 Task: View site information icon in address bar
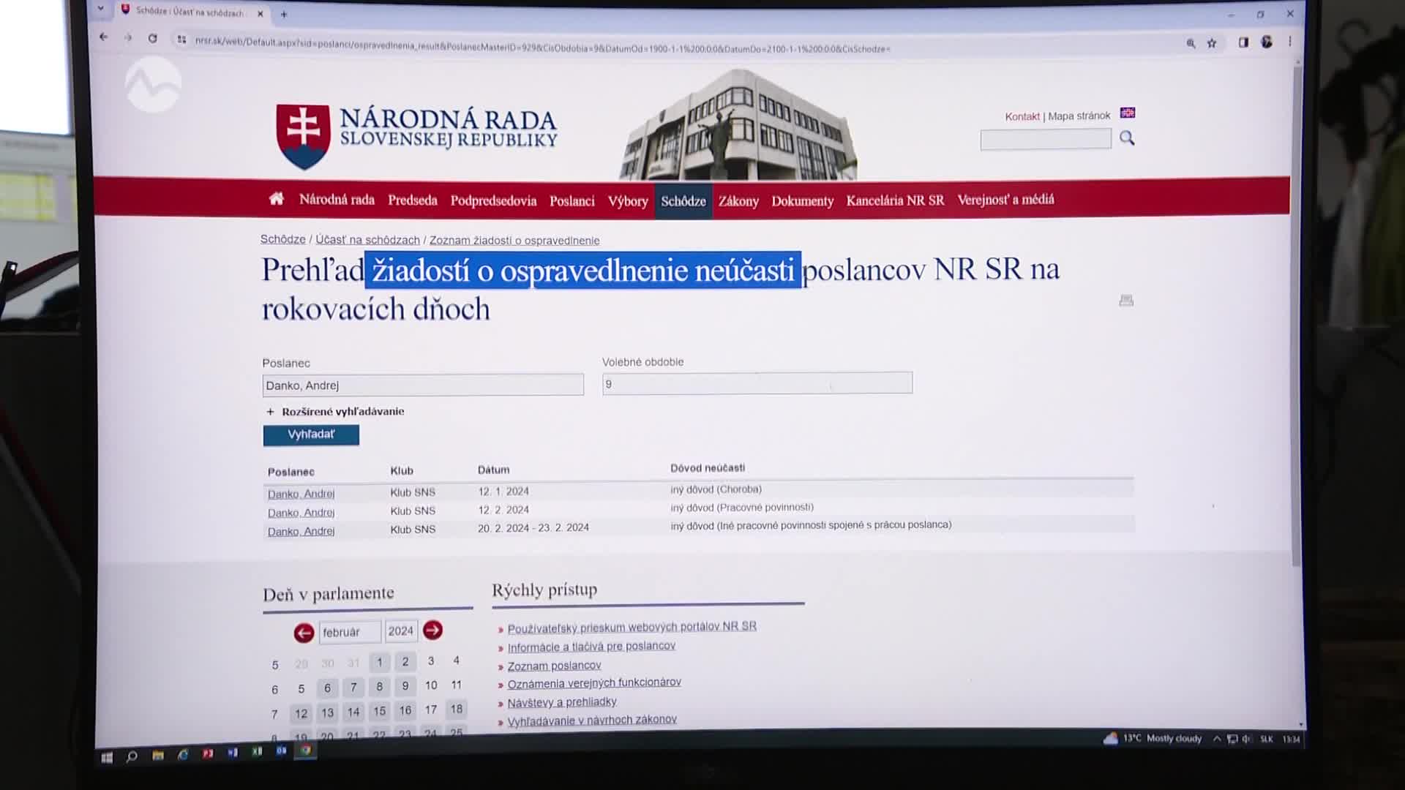tap(181, 39)
